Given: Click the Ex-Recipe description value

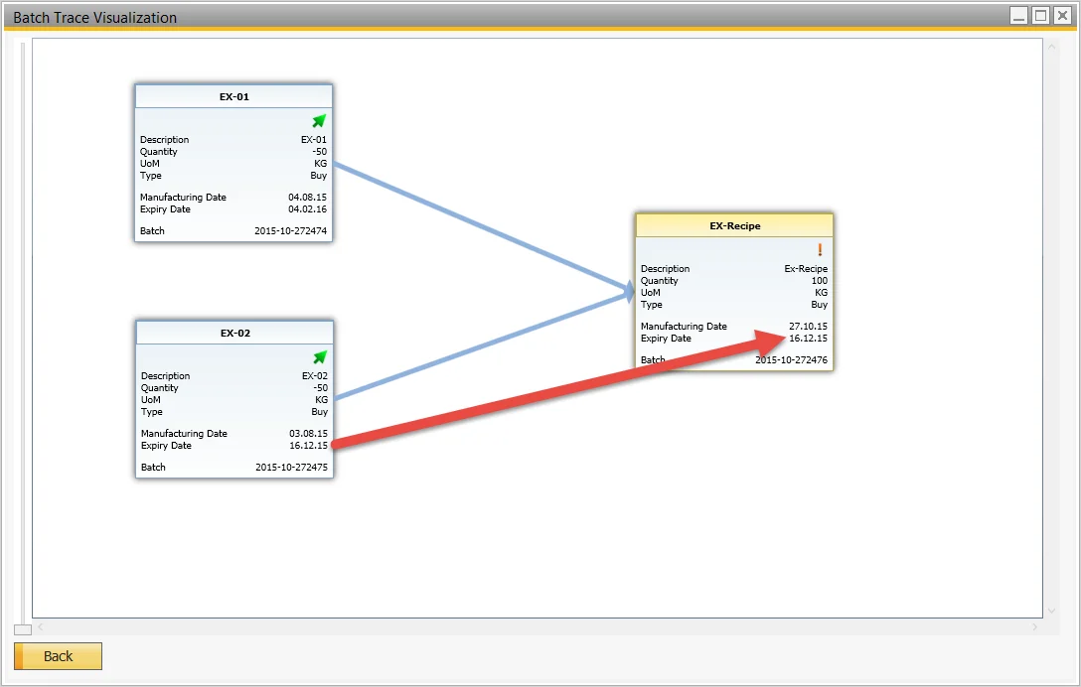Looking at the screenshot, I should pyautogui.click(x=805, y=269).
